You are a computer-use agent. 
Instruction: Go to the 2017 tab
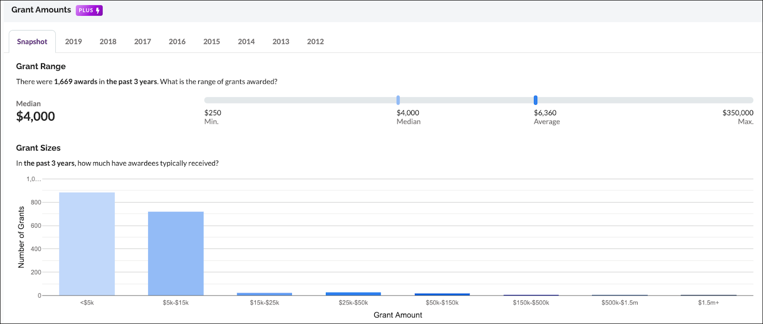pyautogui.click(x=142, y=41)
